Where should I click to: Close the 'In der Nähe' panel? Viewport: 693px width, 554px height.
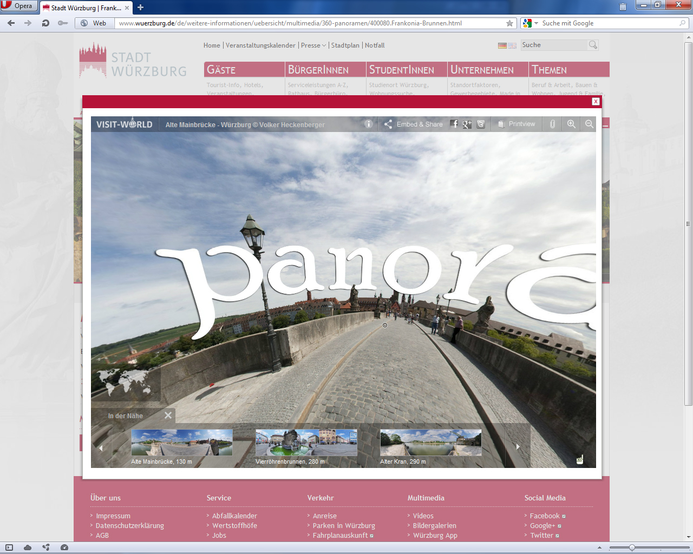pyautogui.click(x=168, y=415)
